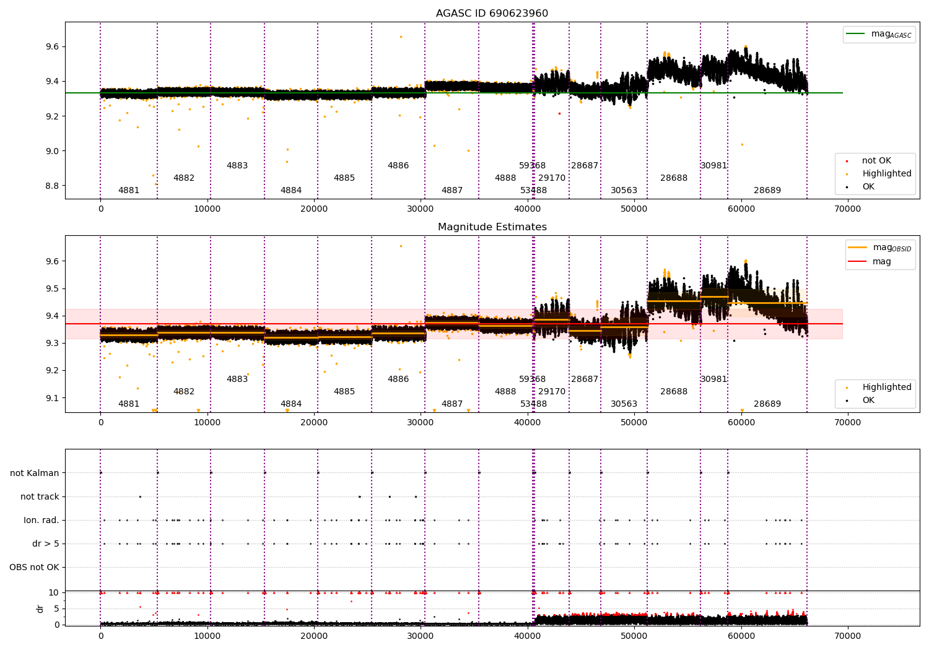929x650 pixels.
Task: Click obsid label 4886 in the AGASC ID plot
Action: (398, 166)
